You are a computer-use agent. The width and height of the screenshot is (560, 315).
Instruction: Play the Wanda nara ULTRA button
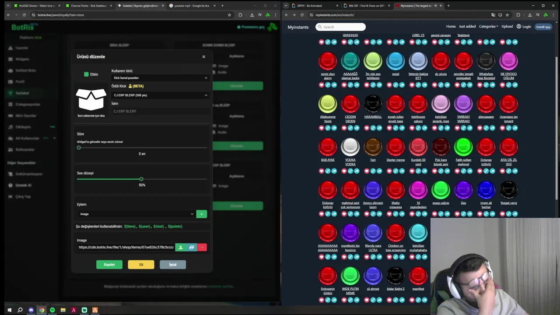[x=373, y=233]
